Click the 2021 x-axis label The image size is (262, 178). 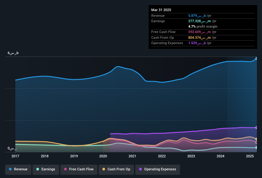coord(132,156)
